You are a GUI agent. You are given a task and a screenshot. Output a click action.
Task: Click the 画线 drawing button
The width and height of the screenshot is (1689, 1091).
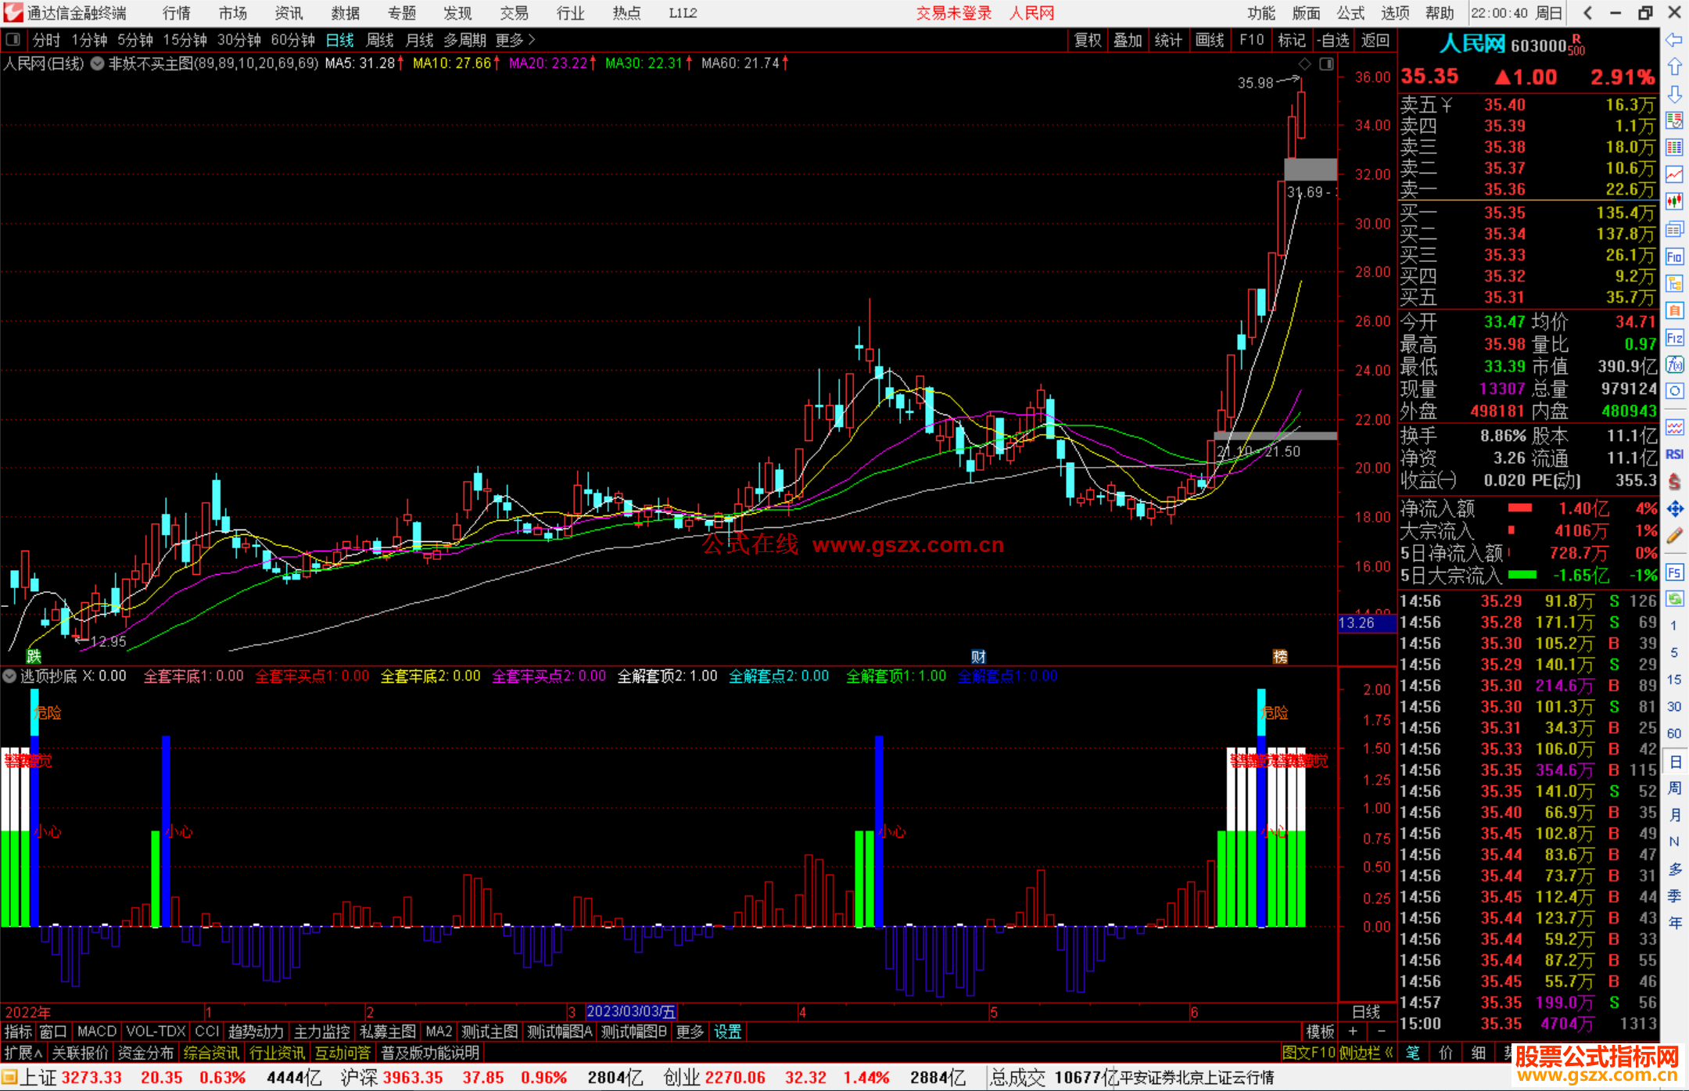(1210, 40)
